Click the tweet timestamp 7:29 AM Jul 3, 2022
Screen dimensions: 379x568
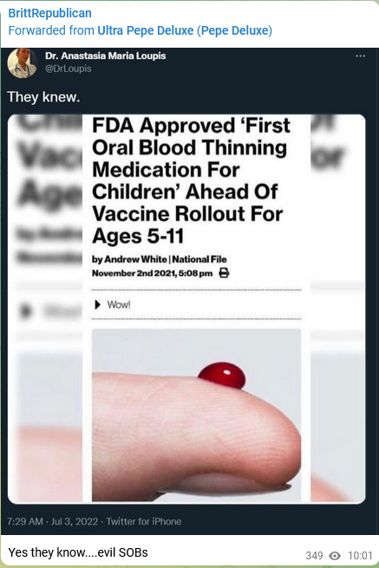[x=53, y=521]
